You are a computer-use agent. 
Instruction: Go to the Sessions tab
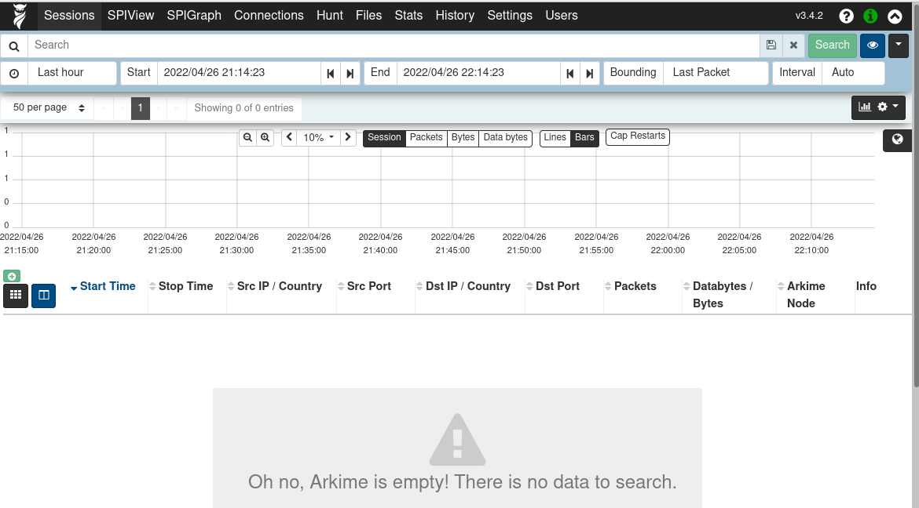(69, 16)
